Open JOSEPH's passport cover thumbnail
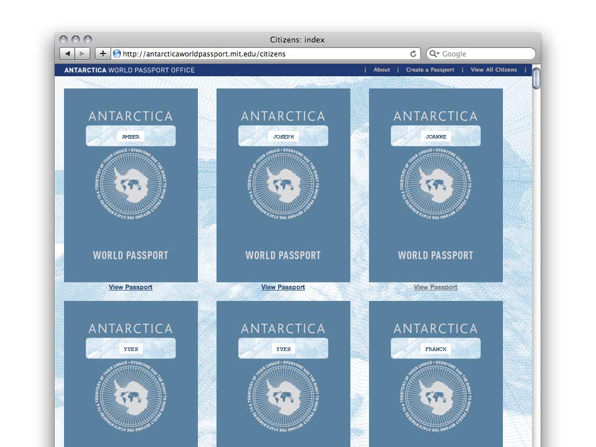Image resolution: width=596 pixels, height=447 pixels. 283,185
